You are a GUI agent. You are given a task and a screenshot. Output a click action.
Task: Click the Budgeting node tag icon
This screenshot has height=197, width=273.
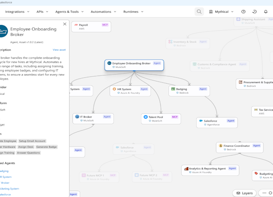(256, 173)
